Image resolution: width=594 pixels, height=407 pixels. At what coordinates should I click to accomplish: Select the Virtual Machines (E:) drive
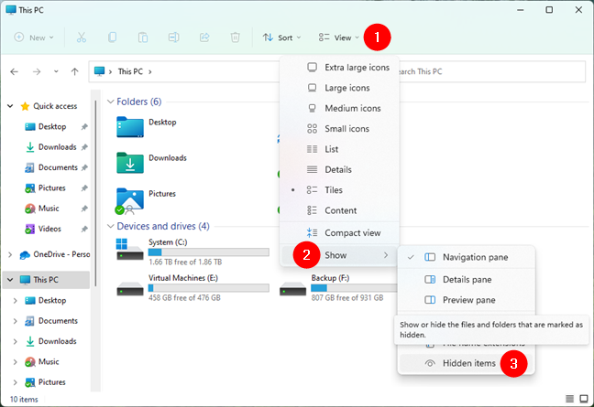[x=192, y=287]
